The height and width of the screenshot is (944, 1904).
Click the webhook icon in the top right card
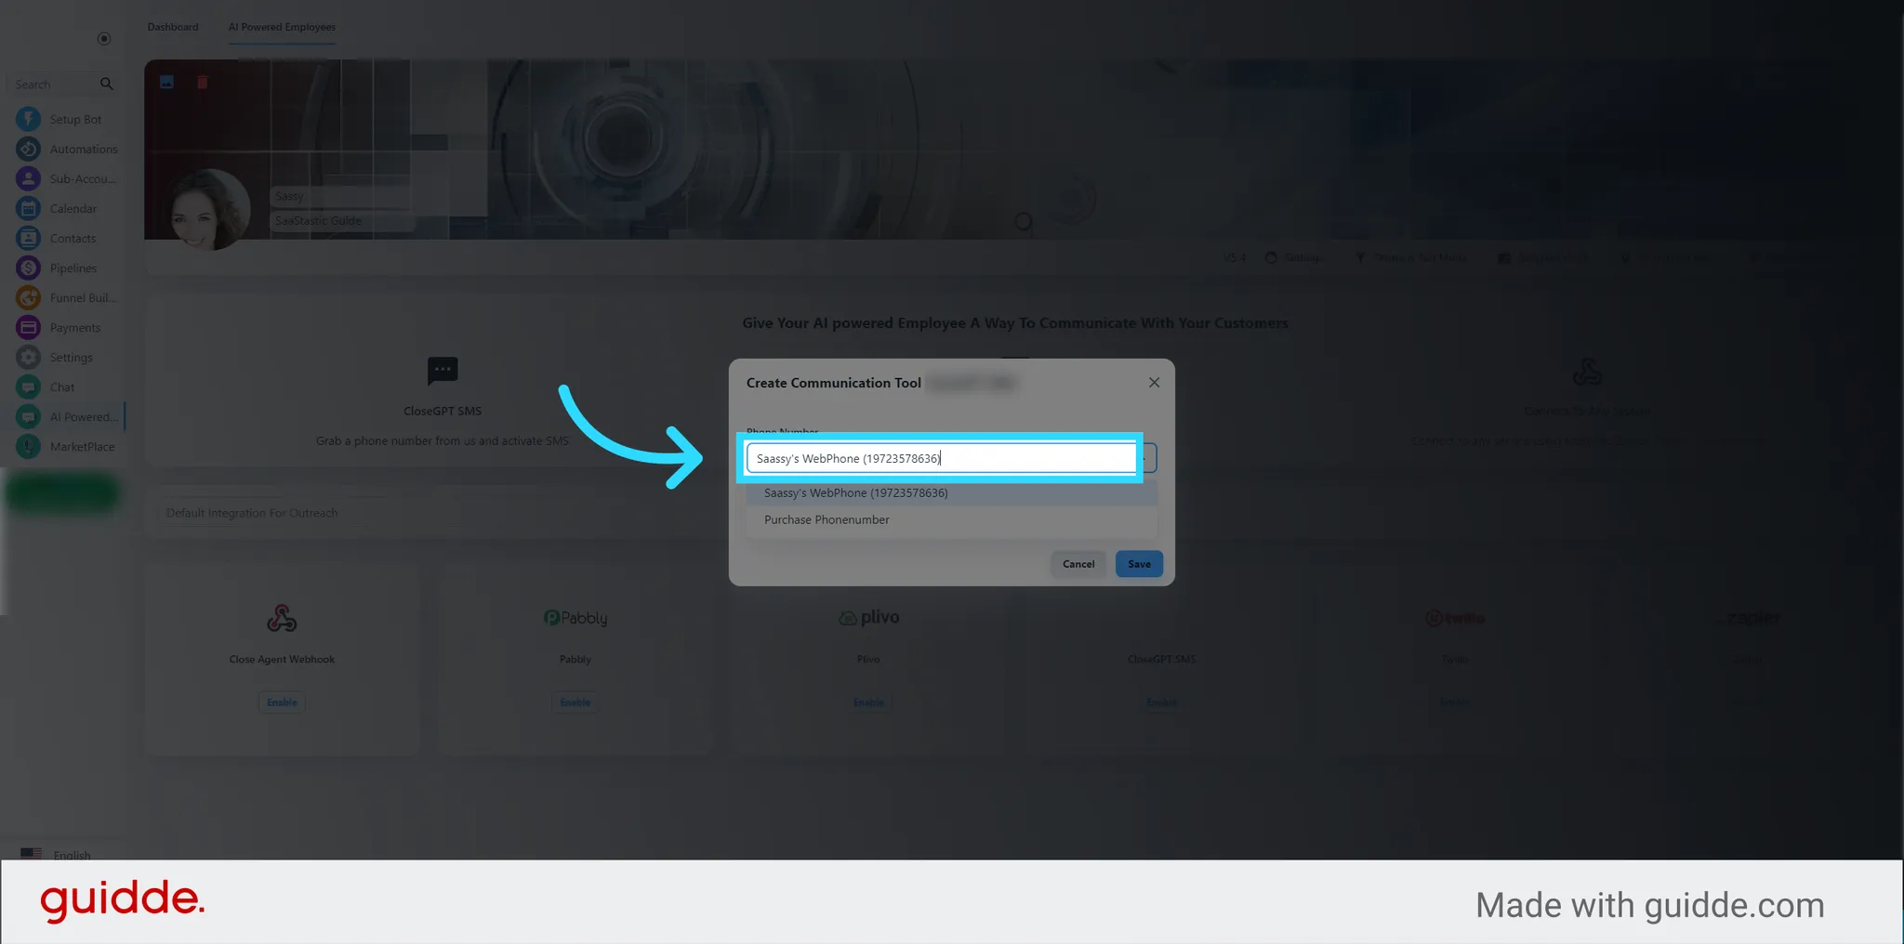pos(1587,372)
